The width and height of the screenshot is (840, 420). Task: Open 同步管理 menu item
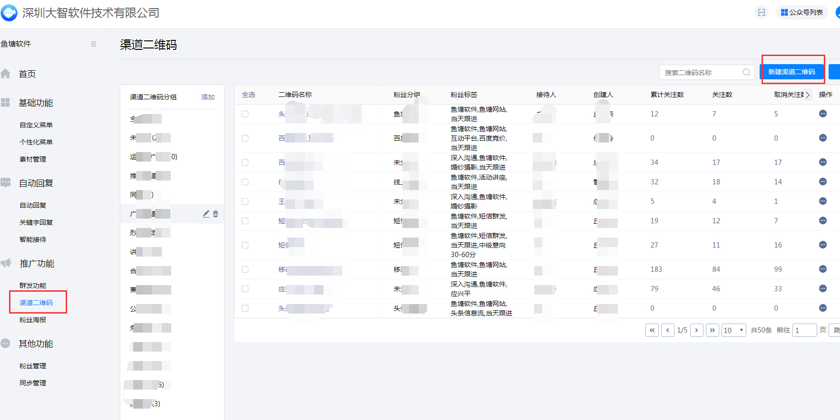pyautogui.click(x=33, y=383)
